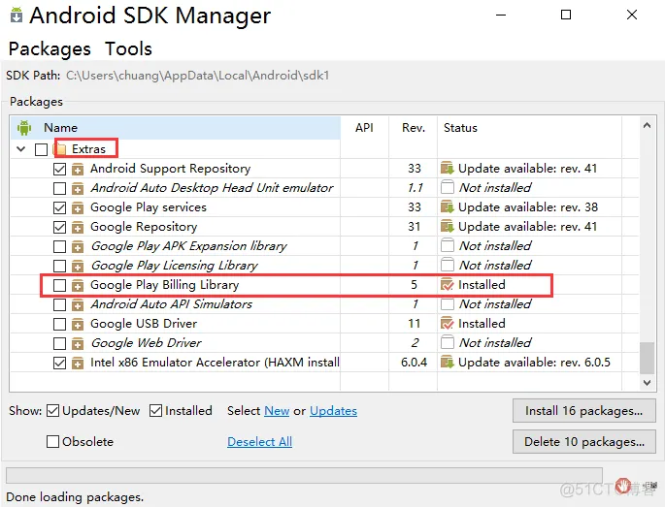This screenshot has width=665, height=507.
Task: Click not-installed icon on Google Web Driver row
Action: (448, 342)
